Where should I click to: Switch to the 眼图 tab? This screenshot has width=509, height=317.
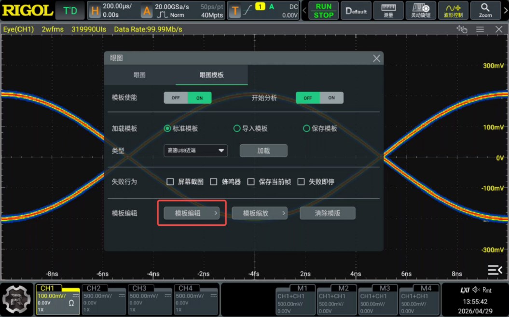139,75
